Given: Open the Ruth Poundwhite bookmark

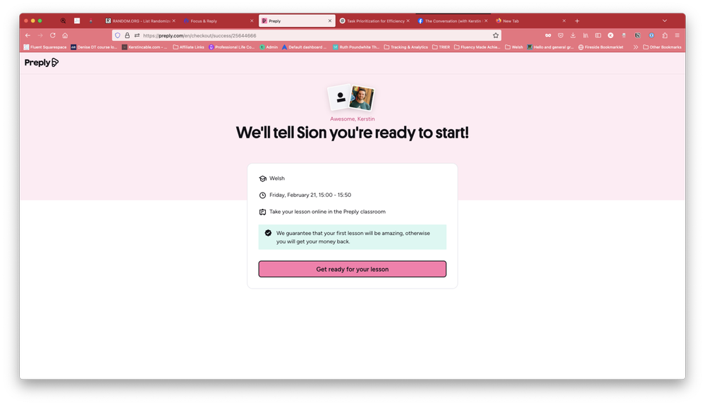Looking at the screenshot, I should (x=356, y=47).
